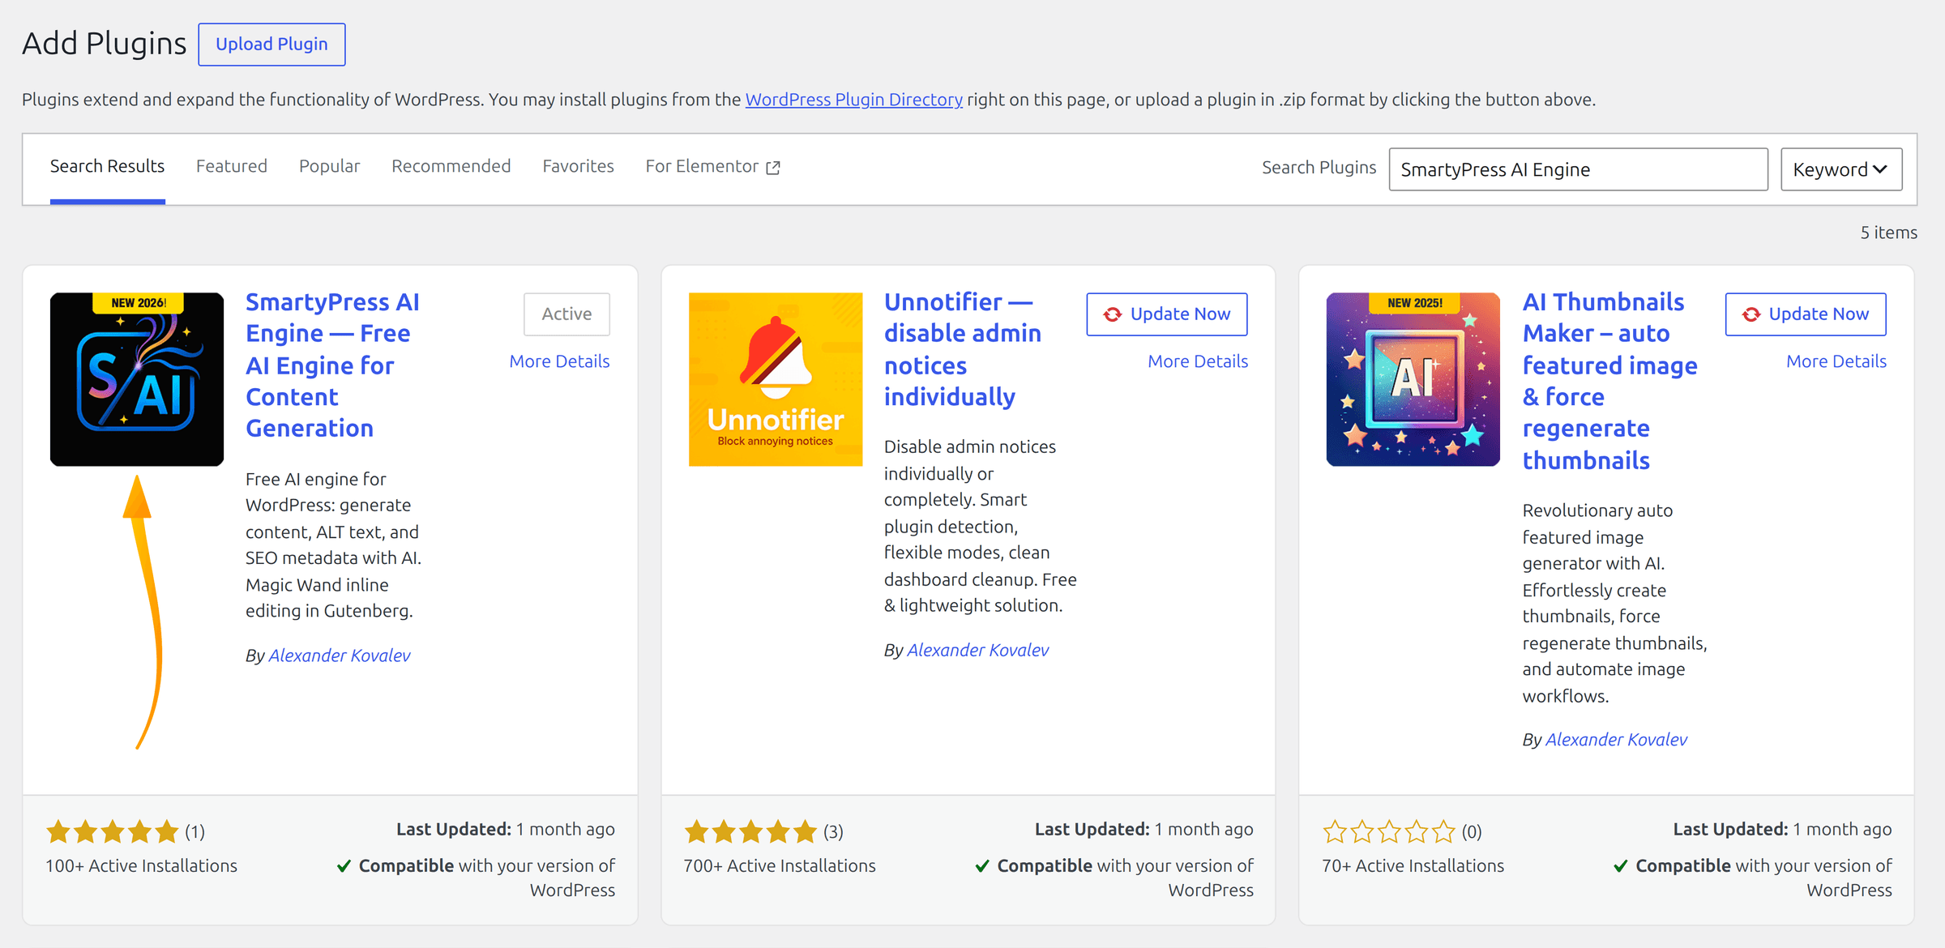Click the 'Add Plugins' page heading
1945x948 pixels.
click(x=104, y=44)
